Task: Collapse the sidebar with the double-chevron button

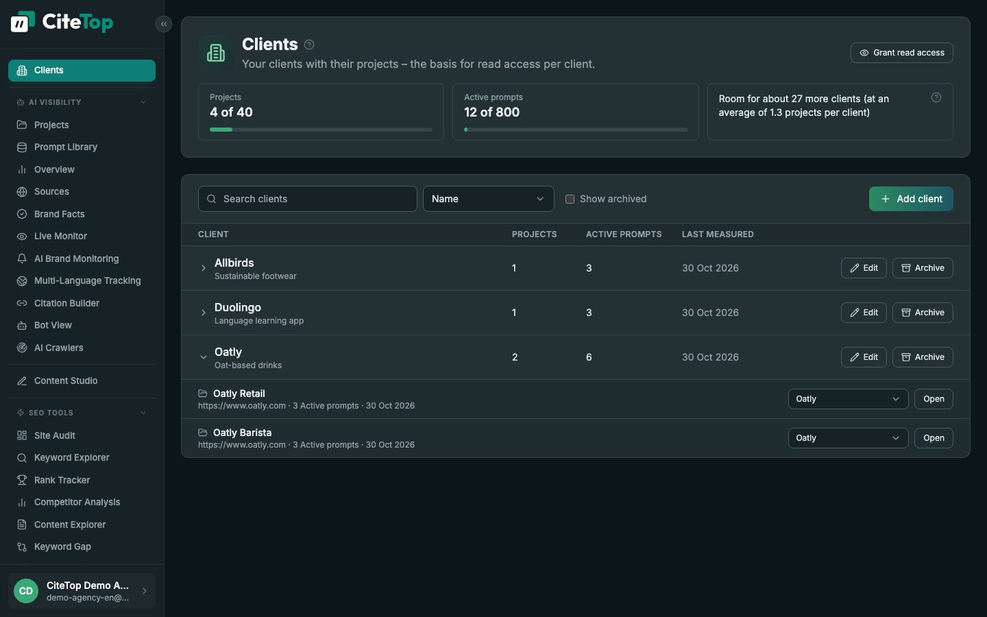Action: point(163,24)
